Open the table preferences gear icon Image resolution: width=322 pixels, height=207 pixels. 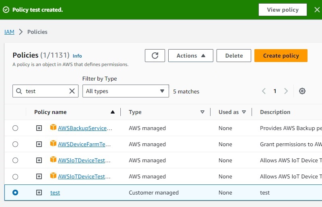[x=302, y=91]
